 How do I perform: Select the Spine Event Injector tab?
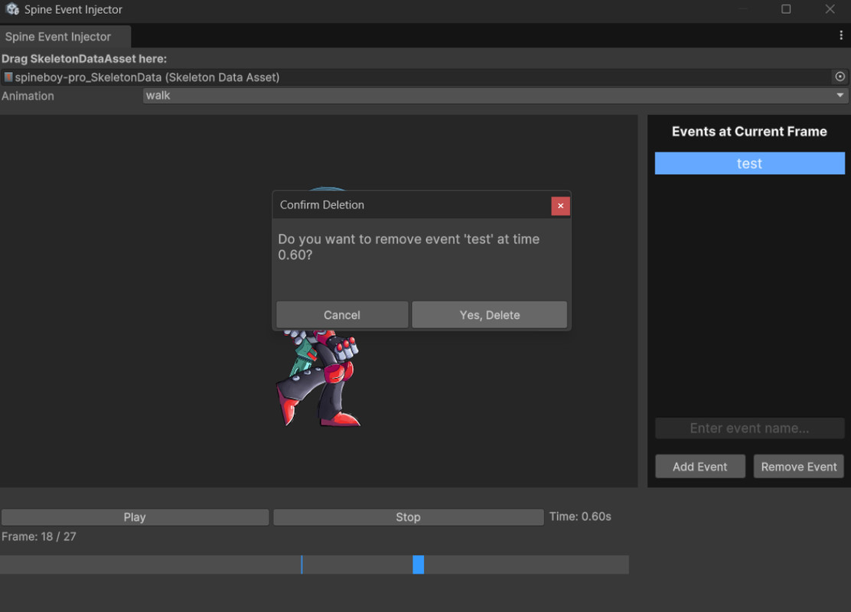65,37
